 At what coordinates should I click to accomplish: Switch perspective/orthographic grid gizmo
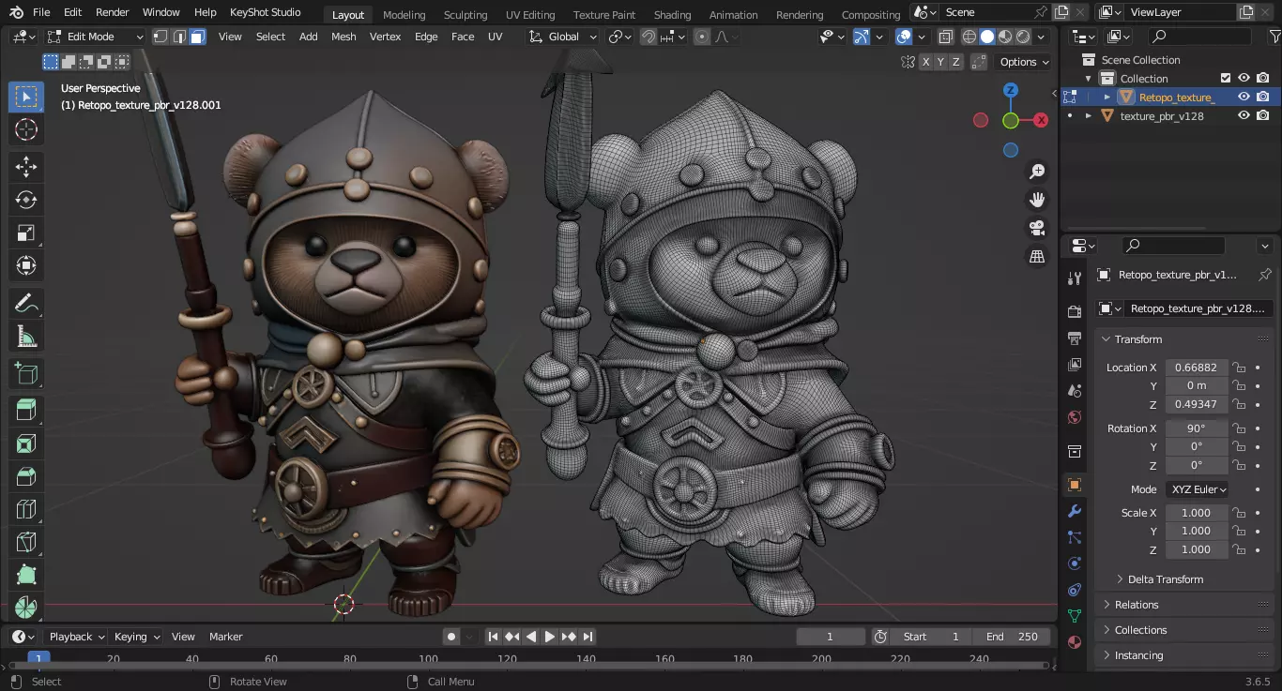(1037, 256)
